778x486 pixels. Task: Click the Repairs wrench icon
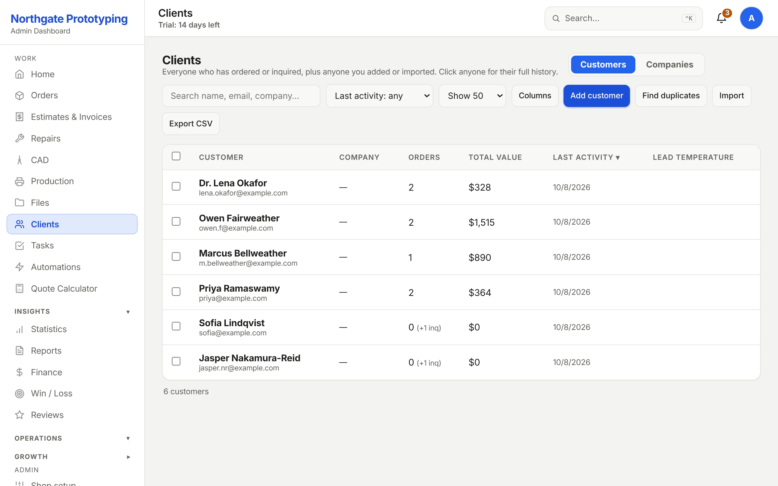coord(20,139)
